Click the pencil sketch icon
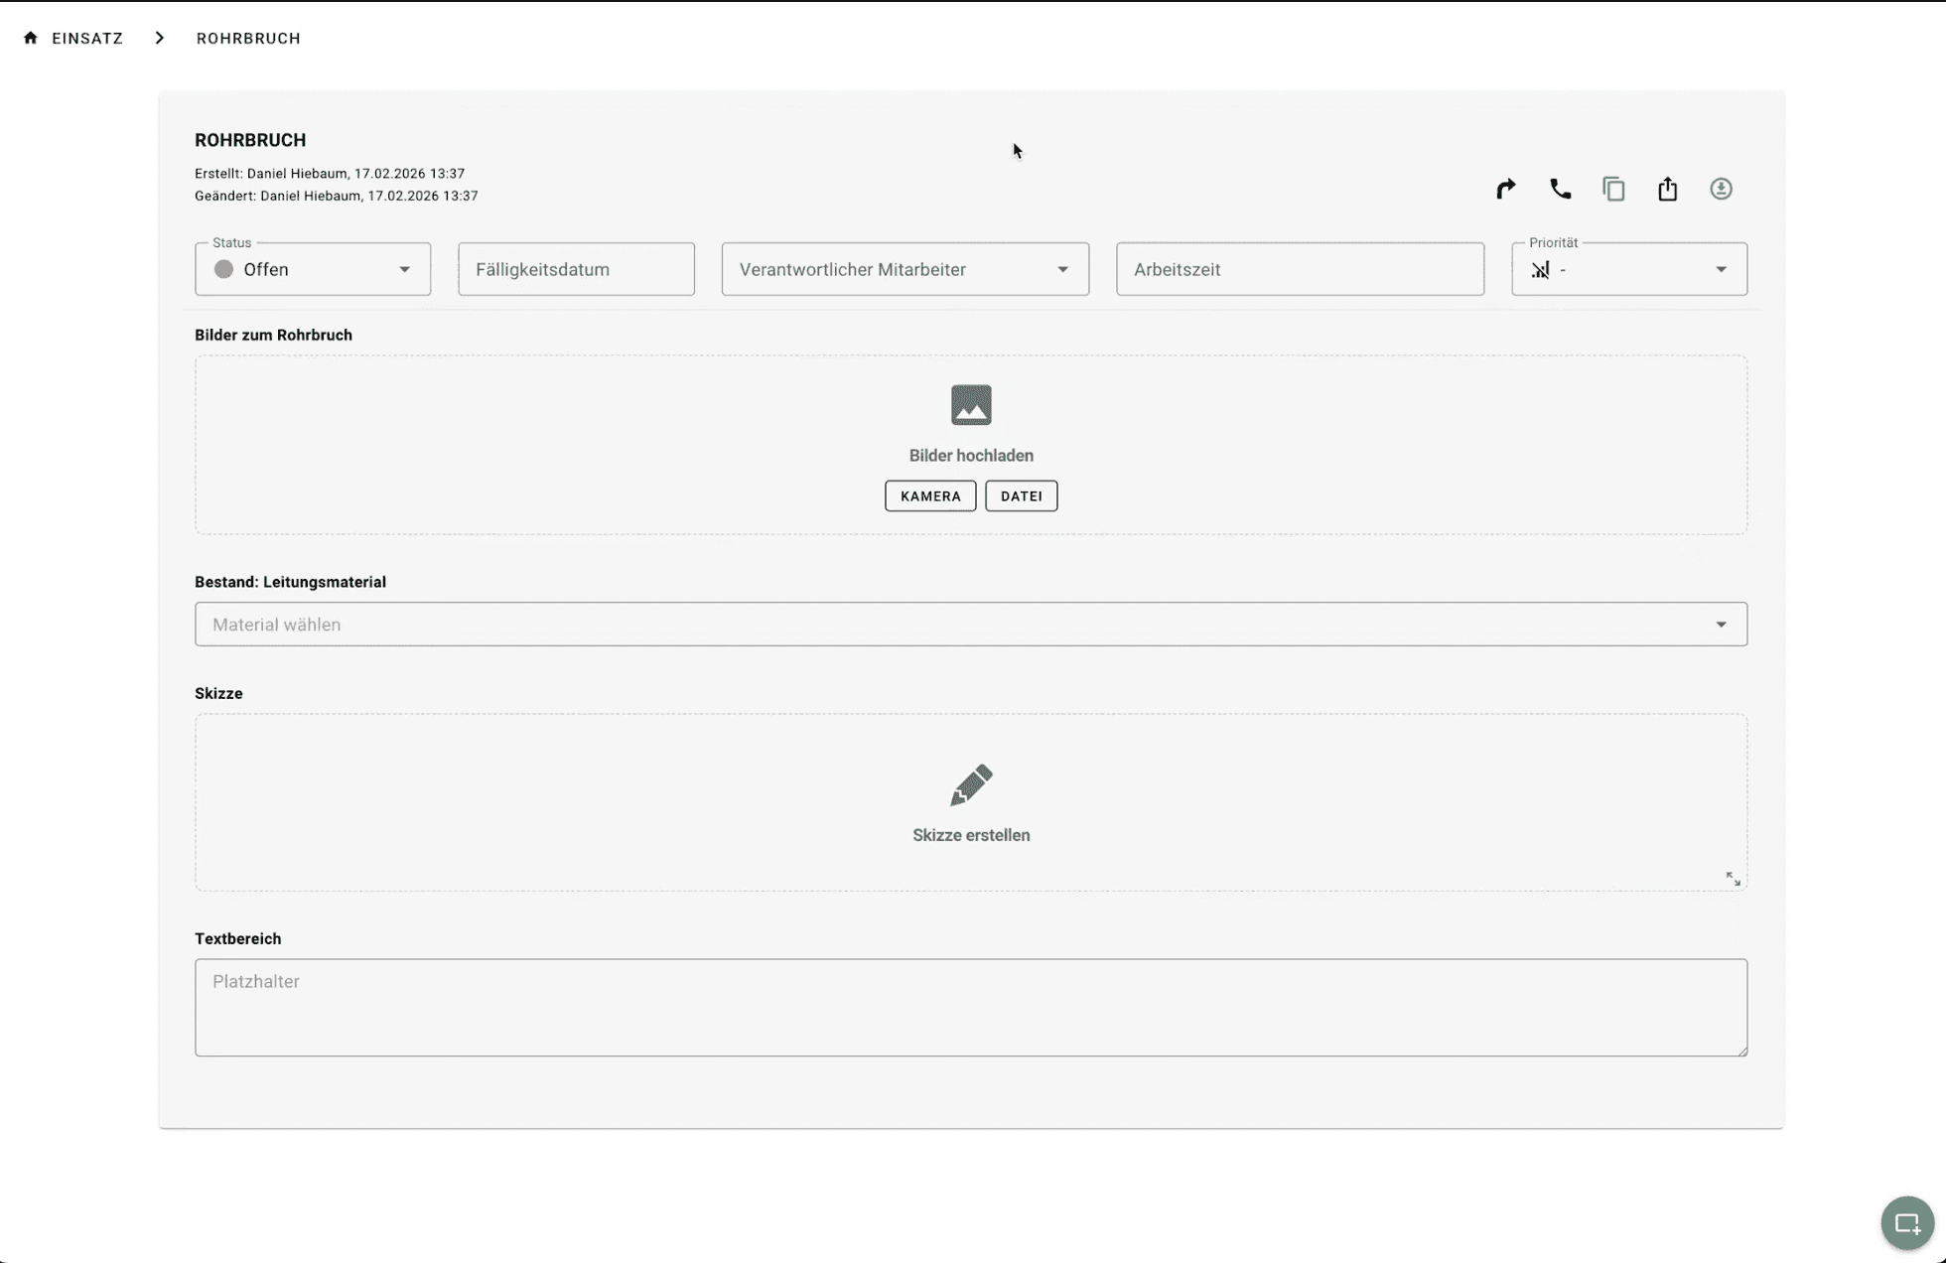 970,784
